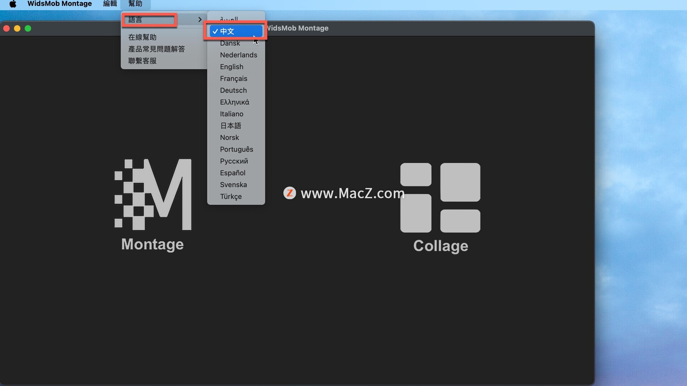Open the WidsMob Montage app menu
Screen dimensions: 687x386
(x=59, y=4)
